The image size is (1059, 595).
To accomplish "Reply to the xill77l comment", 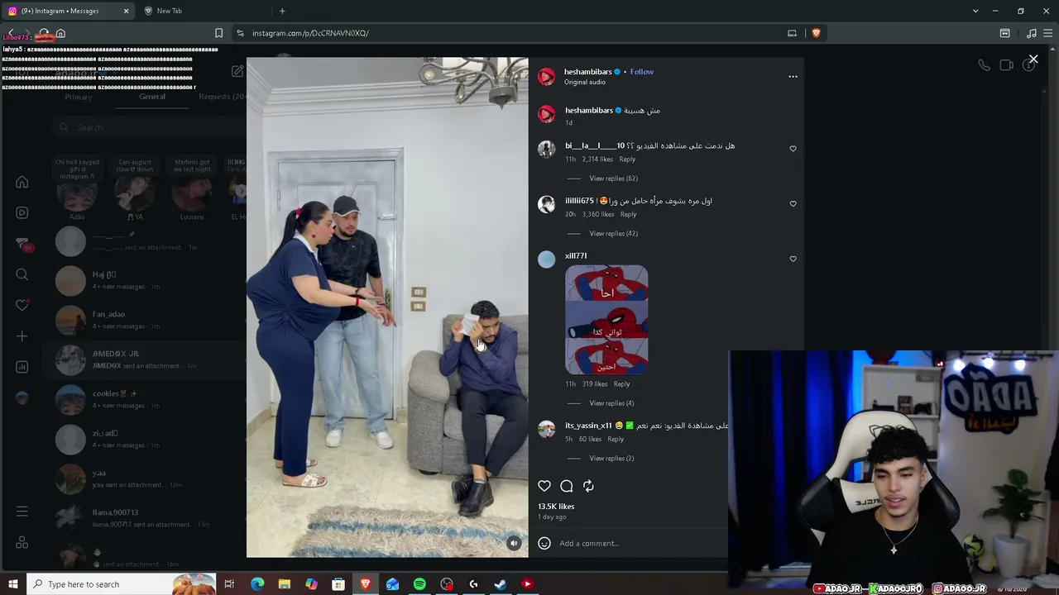I will pyautogui.click(x=621, y=384).
